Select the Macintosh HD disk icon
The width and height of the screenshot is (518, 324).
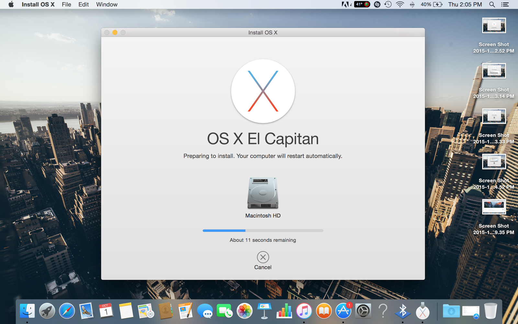click(x=263, y=193)
